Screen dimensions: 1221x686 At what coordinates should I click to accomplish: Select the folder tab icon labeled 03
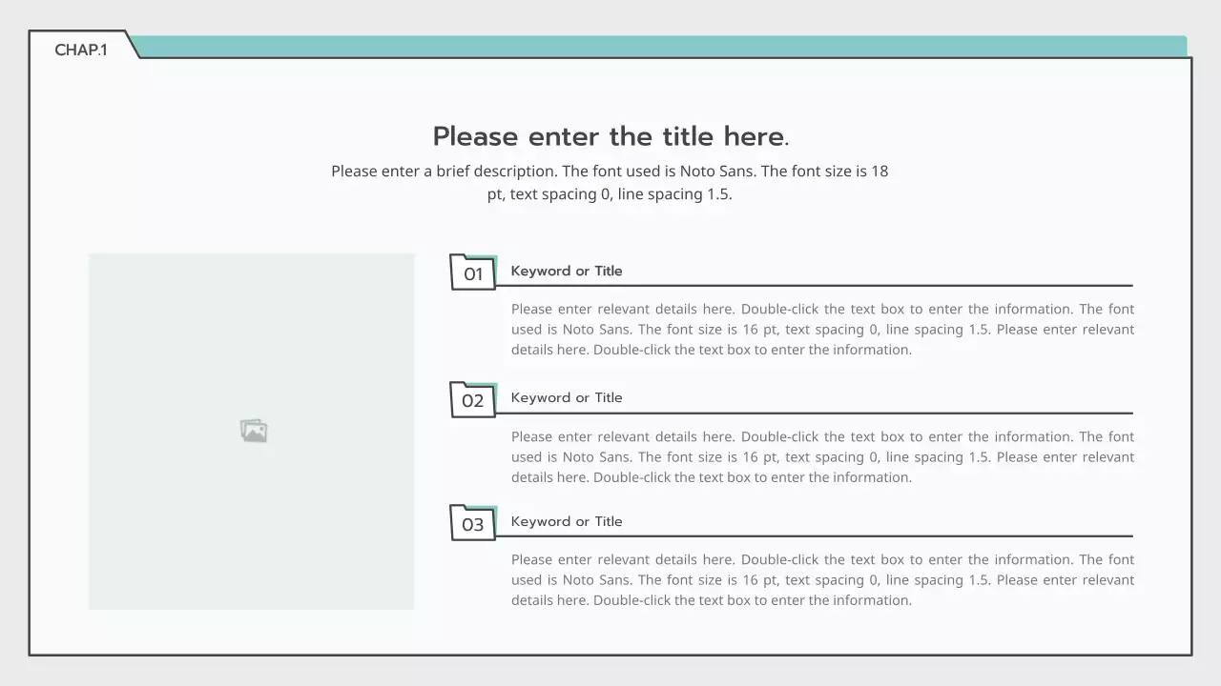pos(472,523)
